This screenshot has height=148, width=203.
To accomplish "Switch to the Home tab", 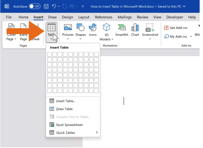I will (23, 17).
